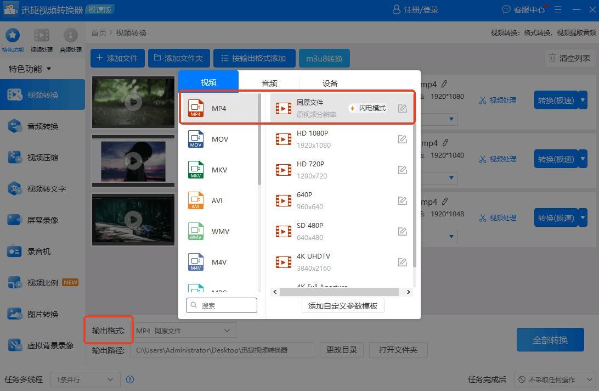Open 客服中心 support chat
This screenshot has height=391, width=599.
(x=523, y=10)
